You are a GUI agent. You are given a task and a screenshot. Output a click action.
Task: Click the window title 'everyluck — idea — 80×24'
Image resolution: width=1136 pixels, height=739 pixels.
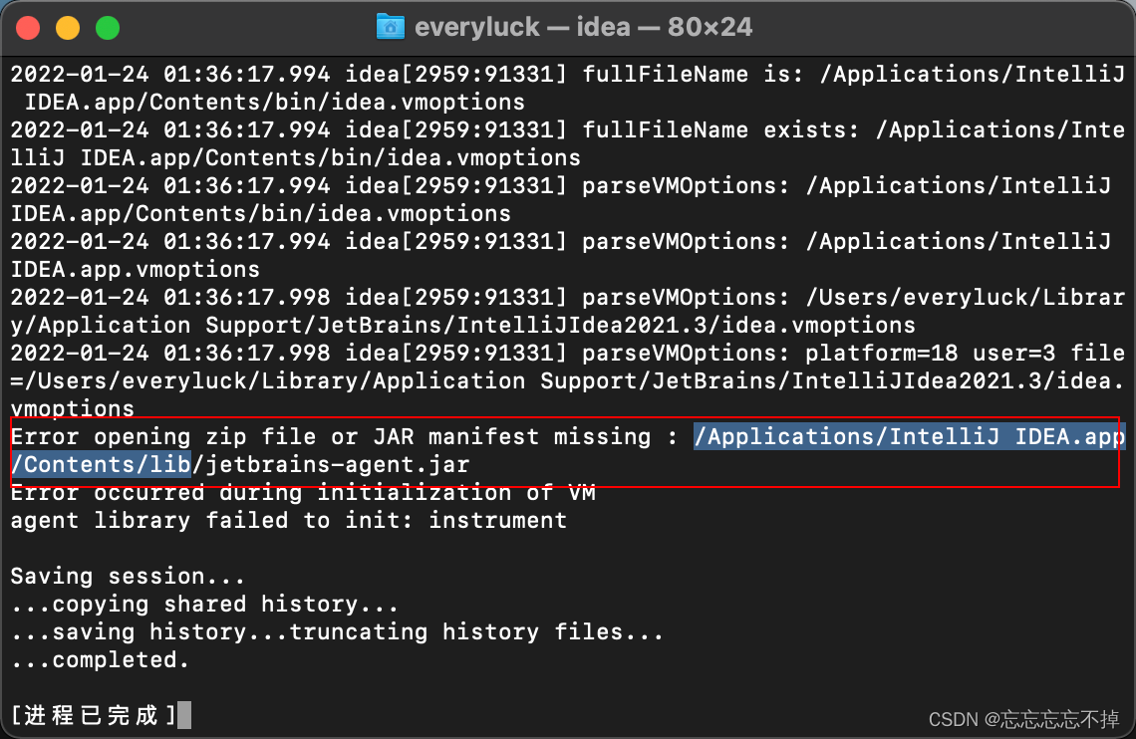583,28
